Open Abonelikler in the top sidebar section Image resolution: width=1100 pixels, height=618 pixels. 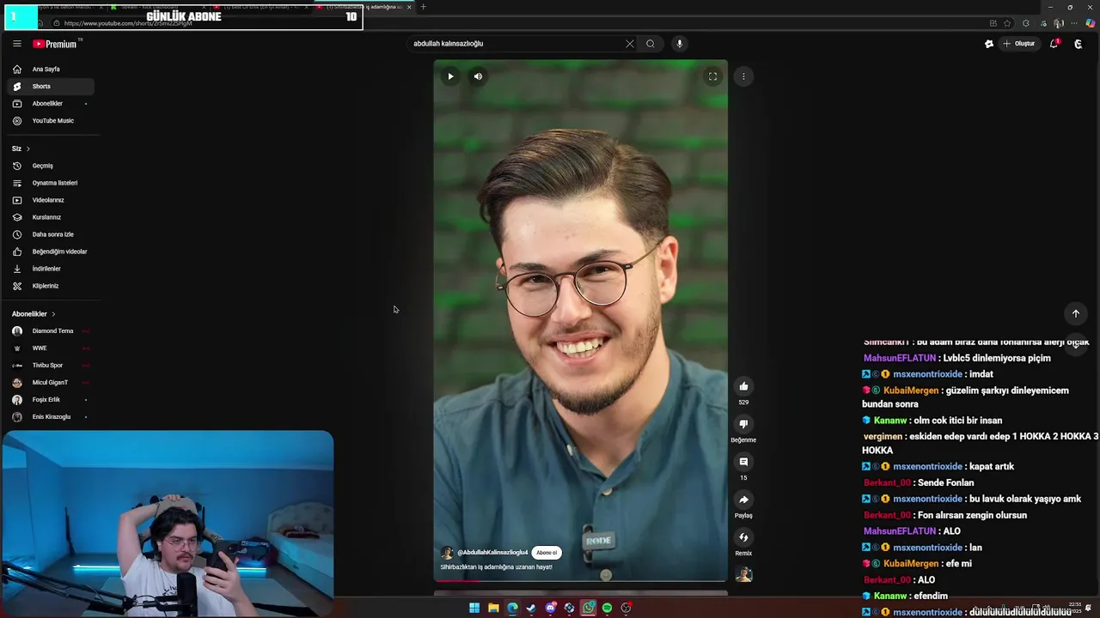[x=52, y=103]
